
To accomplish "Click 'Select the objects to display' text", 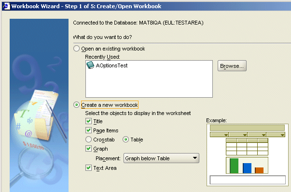I will [138, 113].
